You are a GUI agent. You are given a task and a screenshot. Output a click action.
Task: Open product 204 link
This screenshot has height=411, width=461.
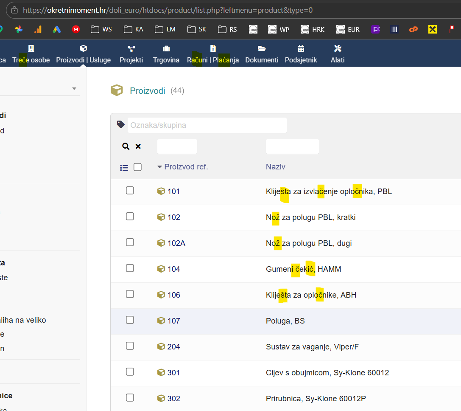(173, 347)
